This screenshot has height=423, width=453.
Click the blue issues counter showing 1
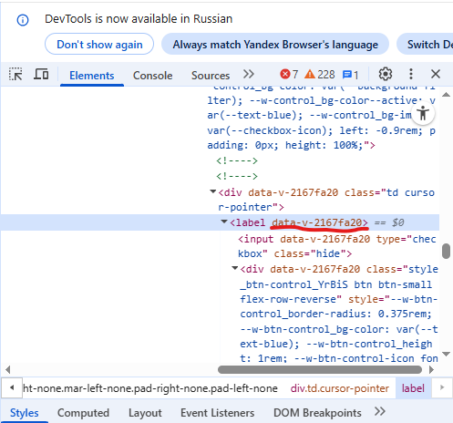pyautogui.click(x=350, y=75)
